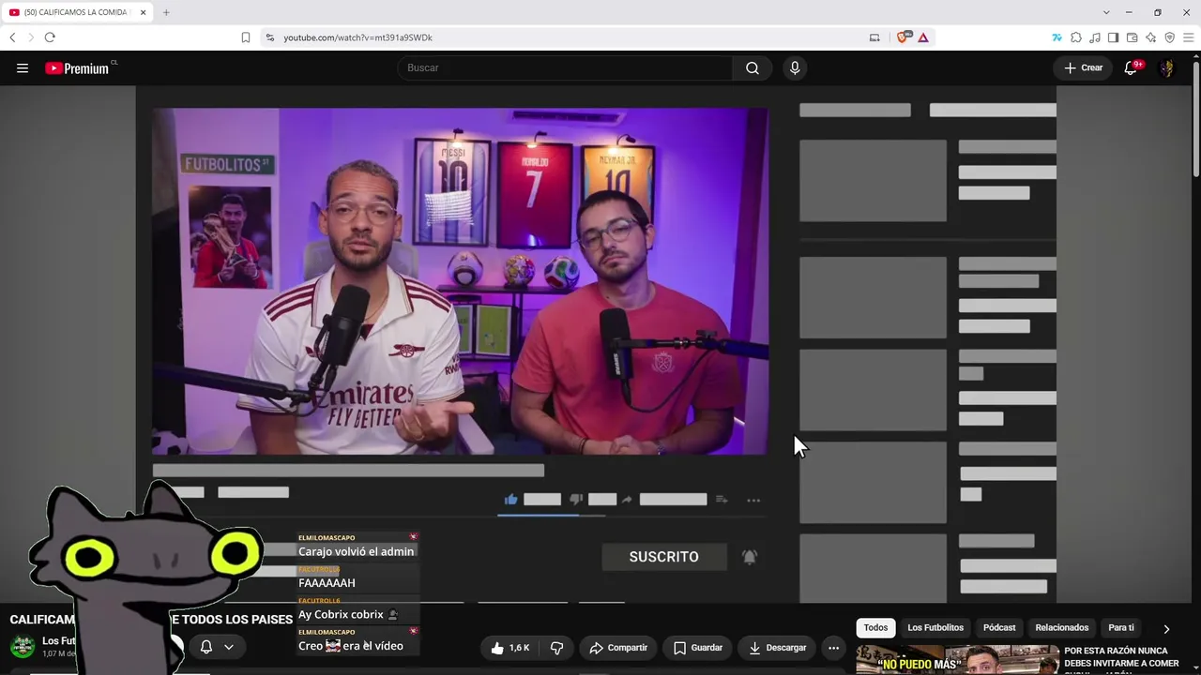Select the Relacionados filter chip
The width and height of the screenshot is (1201, 675).
click(x=1062, y=628)
